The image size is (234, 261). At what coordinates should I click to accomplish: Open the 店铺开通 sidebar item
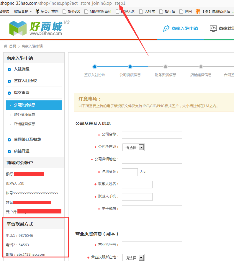tap(22, 151)
